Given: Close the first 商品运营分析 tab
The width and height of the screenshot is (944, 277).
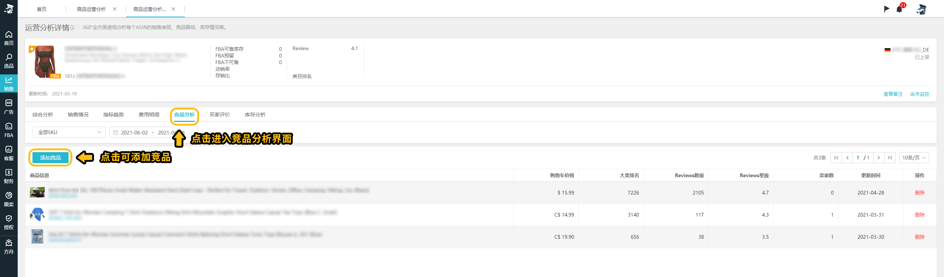Looking at the screenshot, I should tap(115, 9).
